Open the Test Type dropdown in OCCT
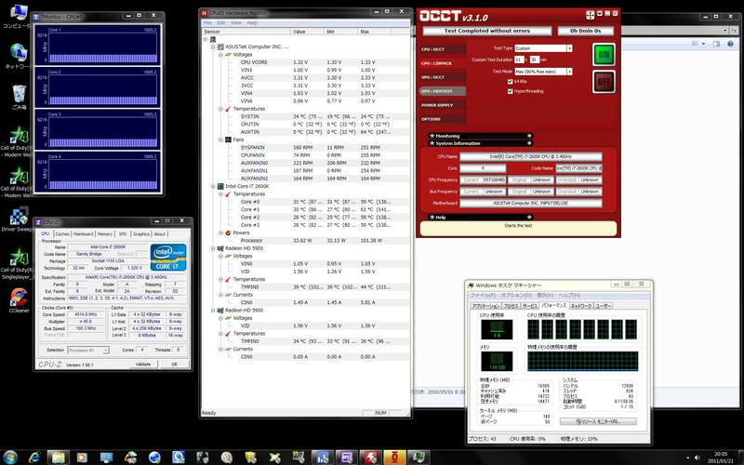The width and height of the screenshot is (744, 465). pos(569,48)
